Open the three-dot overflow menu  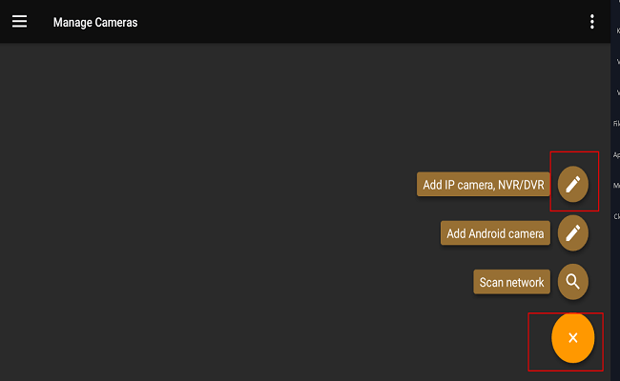pyautogui.click(x=592, y=22)
